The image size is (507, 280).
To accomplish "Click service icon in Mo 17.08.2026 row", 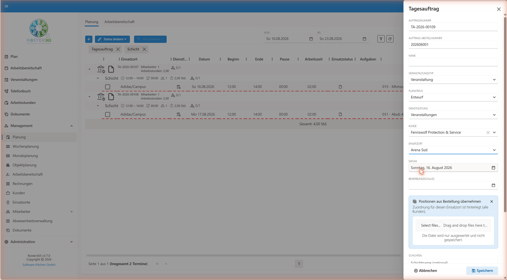I will [179, 115].
